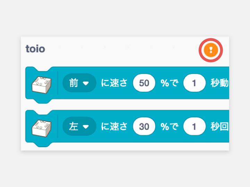Open the 左 rotation direction dropdown
Viewport: 250px width, 187px height.
79,126
